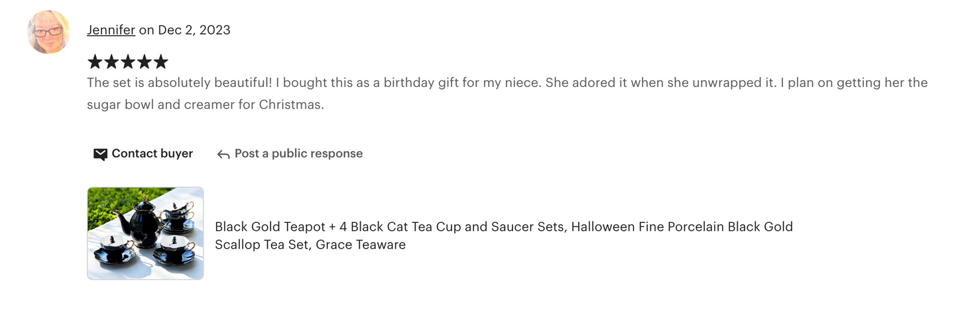
Task: Click the reply arrow icon
Action: (x=223, y=155)
